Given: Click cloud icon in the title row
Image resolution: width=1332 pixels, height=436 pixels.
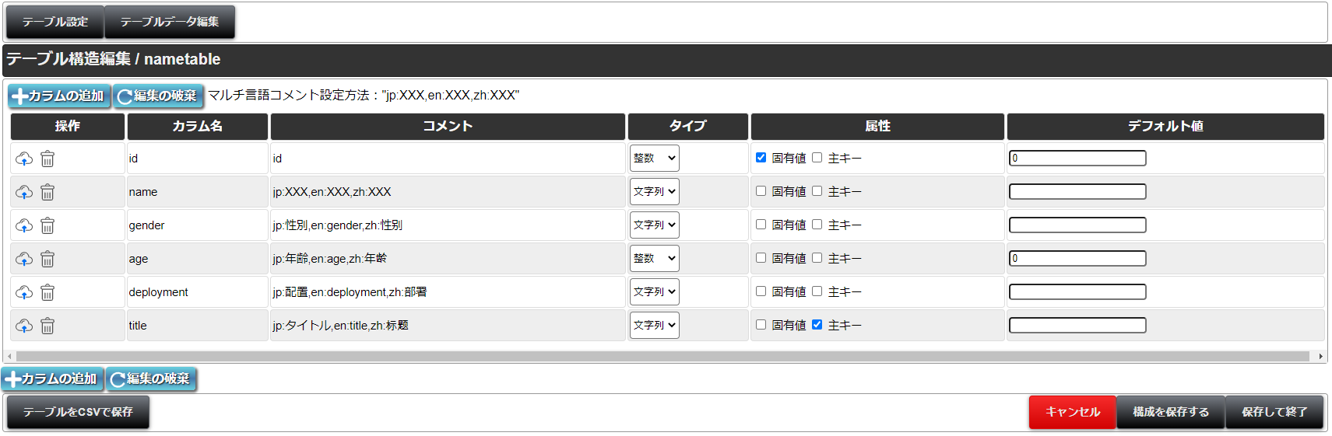Looking at the screenshot, I should [x=24, y=326].
